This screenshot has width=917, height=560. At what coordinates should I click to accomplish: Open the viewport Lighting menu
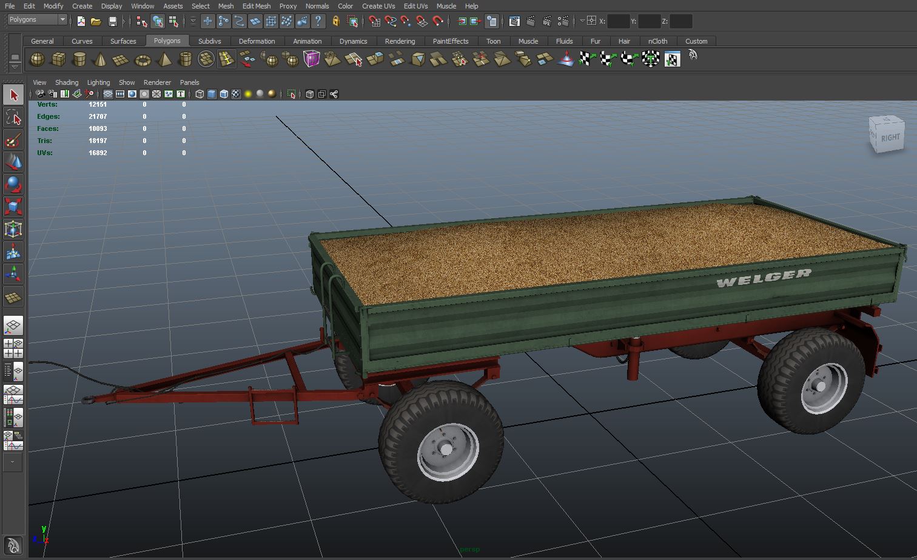click(x=98, y=82)
